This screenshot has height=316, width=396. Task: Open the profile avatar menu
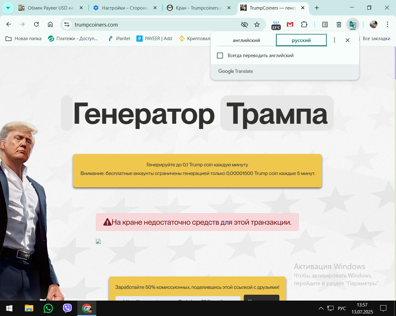tap(373, 24)
